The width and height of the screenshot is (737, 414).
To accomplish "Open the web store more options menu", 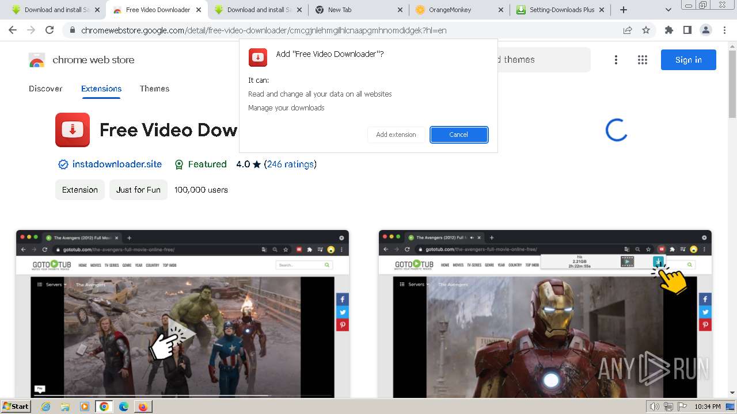I will coord(616,60).
